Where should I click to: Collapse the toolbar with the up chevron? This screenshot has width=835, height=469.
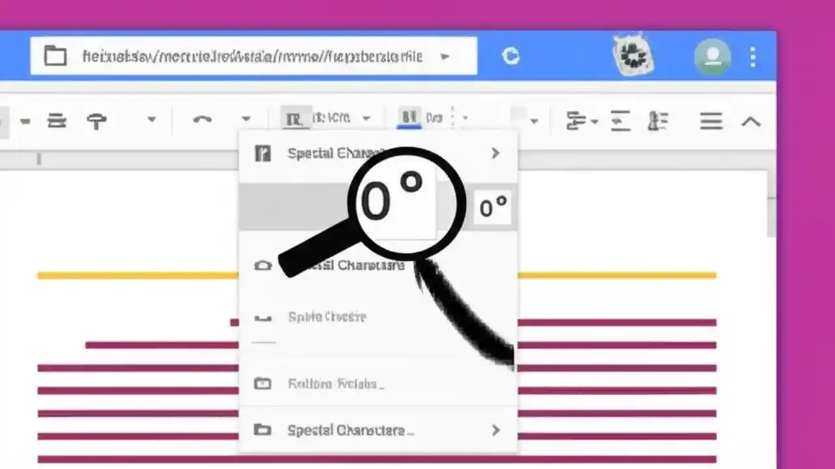751,121
